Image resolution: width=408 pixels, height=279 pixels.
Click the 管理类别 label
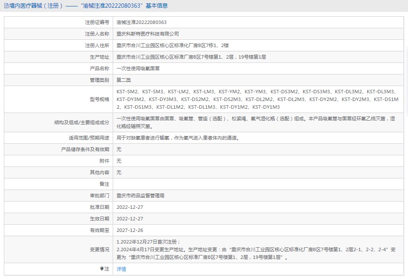pos(99,80)
